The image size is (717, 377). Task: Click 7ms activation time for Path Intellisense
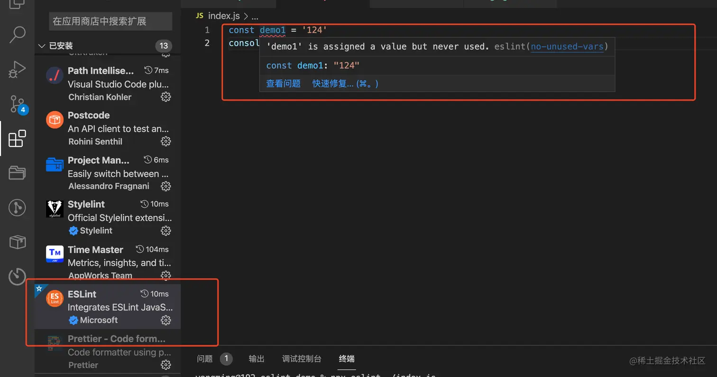(x=156, y=70)
